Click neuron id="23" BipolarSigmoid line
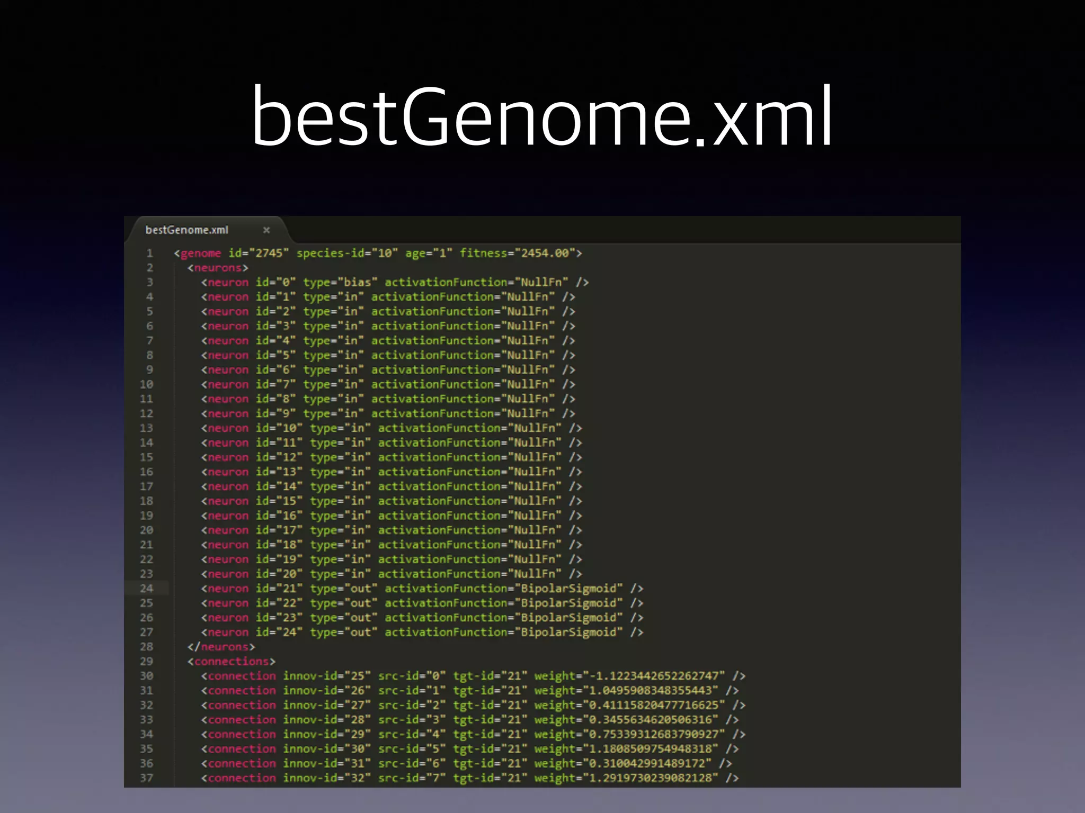 pos(422,618)
